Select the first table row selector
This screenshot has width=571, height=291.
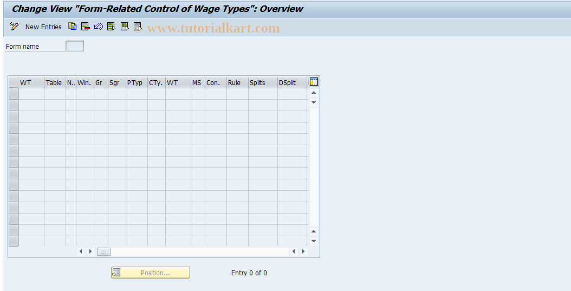[x=14, y=94]
